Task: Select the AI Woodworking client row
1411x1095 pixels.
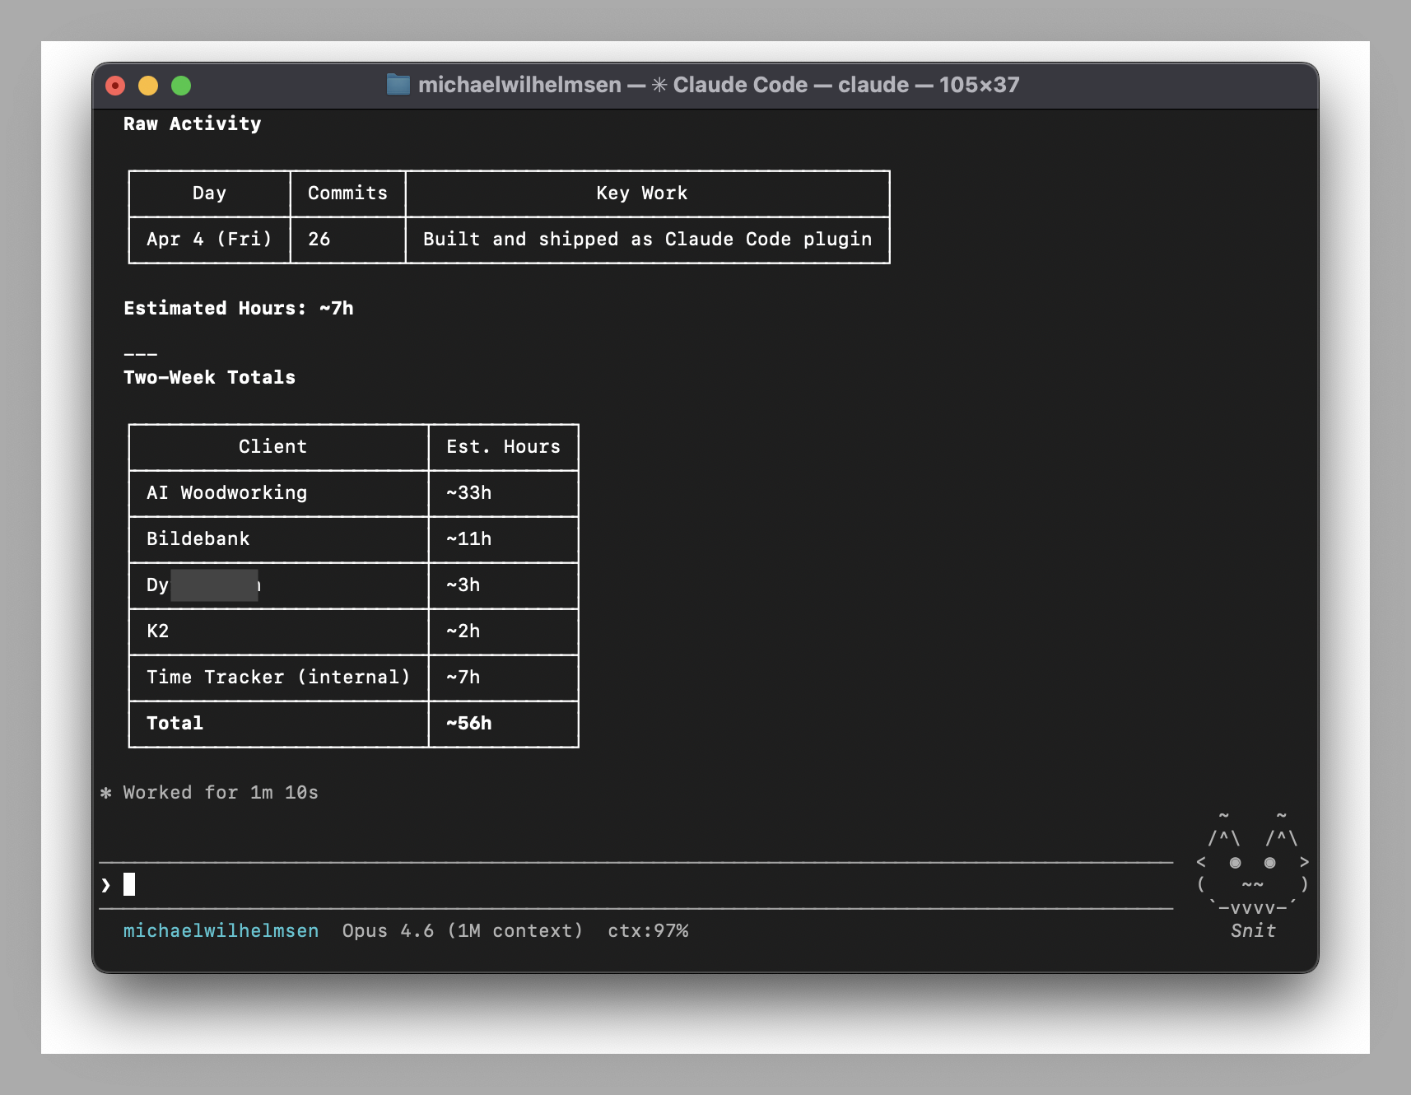Action: tap(227, 493)
